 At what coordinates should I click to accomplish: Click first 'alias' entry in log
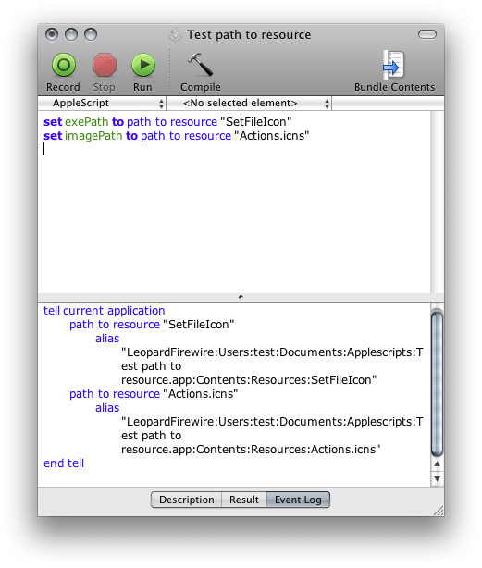(107, 339)
